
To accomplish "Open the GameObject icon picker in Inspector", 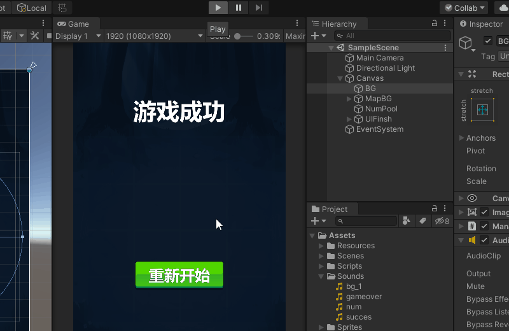I will coord(467,44).
